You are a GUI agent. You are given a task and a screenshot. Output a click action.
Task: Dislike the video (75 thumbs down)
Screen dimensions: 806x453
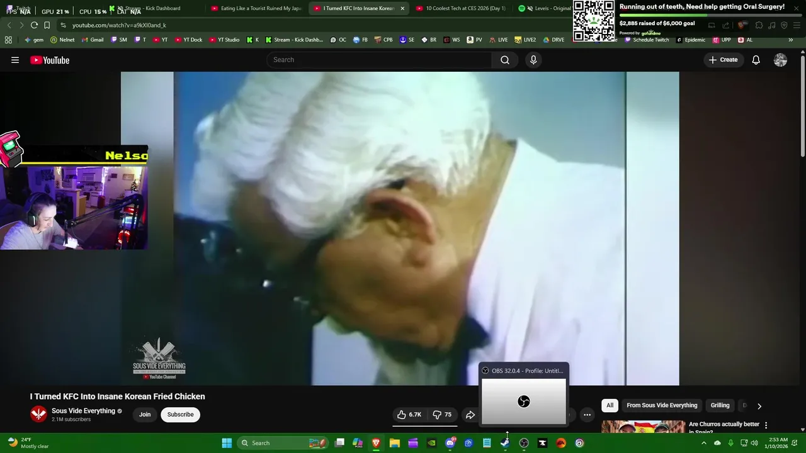tap(443, 415)
